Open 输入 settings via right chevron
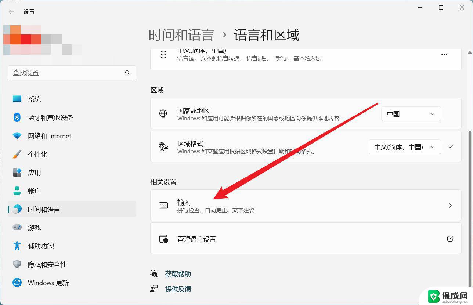The width and height of the screenshot is (473, 305). 450,206
